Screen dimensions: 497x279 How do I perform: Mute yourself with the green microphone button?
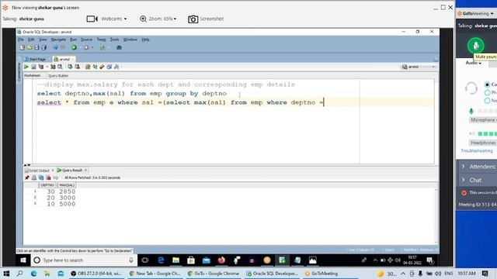tap(475, 46)
